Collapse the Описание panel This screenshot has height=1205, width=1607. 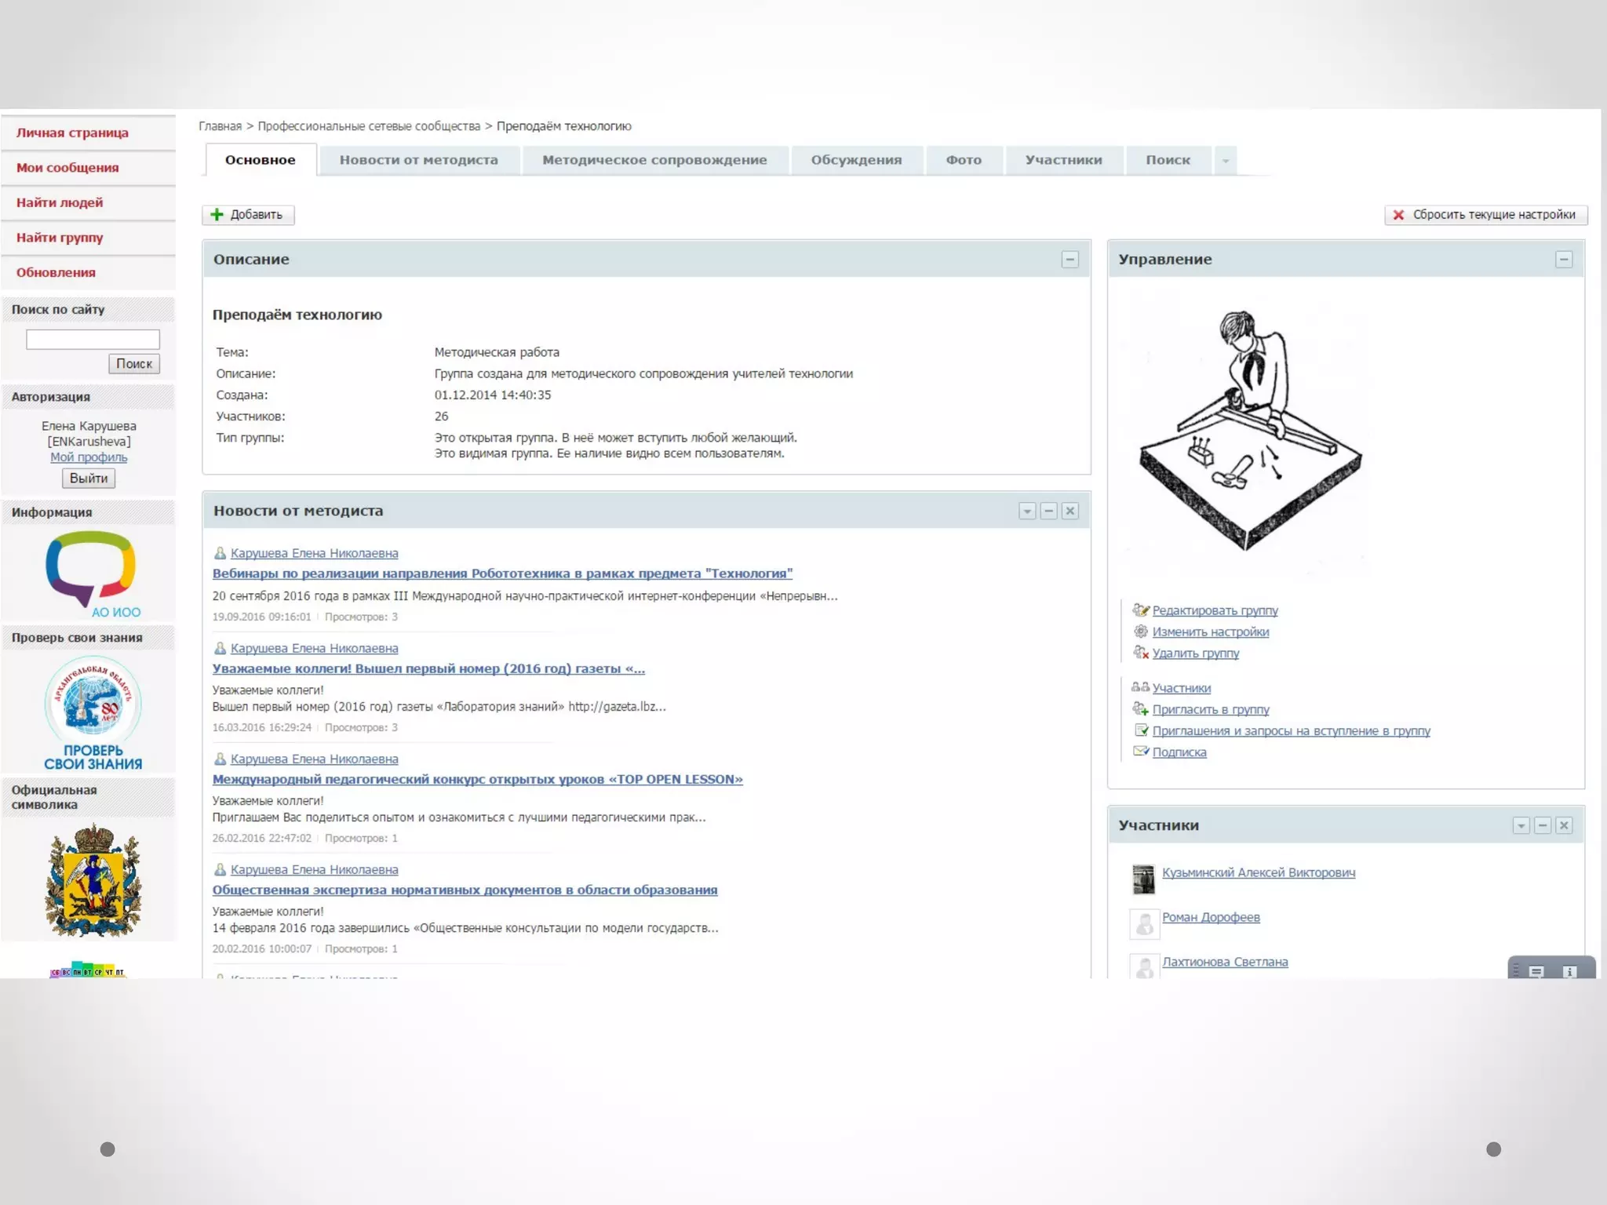[x=1070, y=260]
